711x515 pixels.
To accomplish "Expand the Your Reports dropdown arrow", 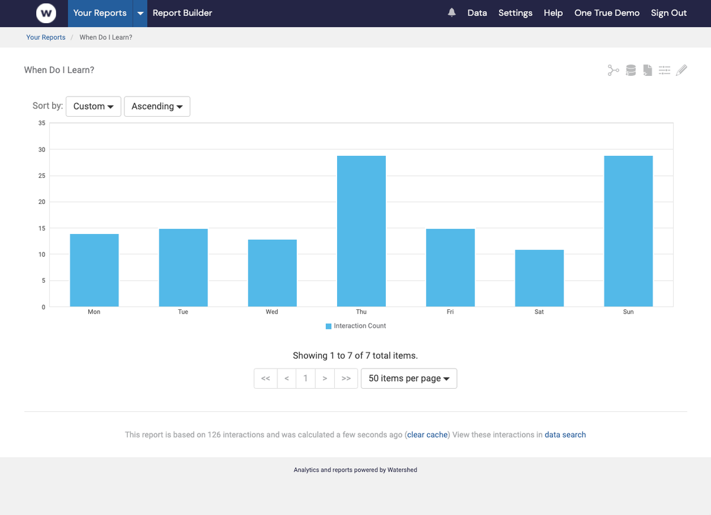I will tap(140, 13).
